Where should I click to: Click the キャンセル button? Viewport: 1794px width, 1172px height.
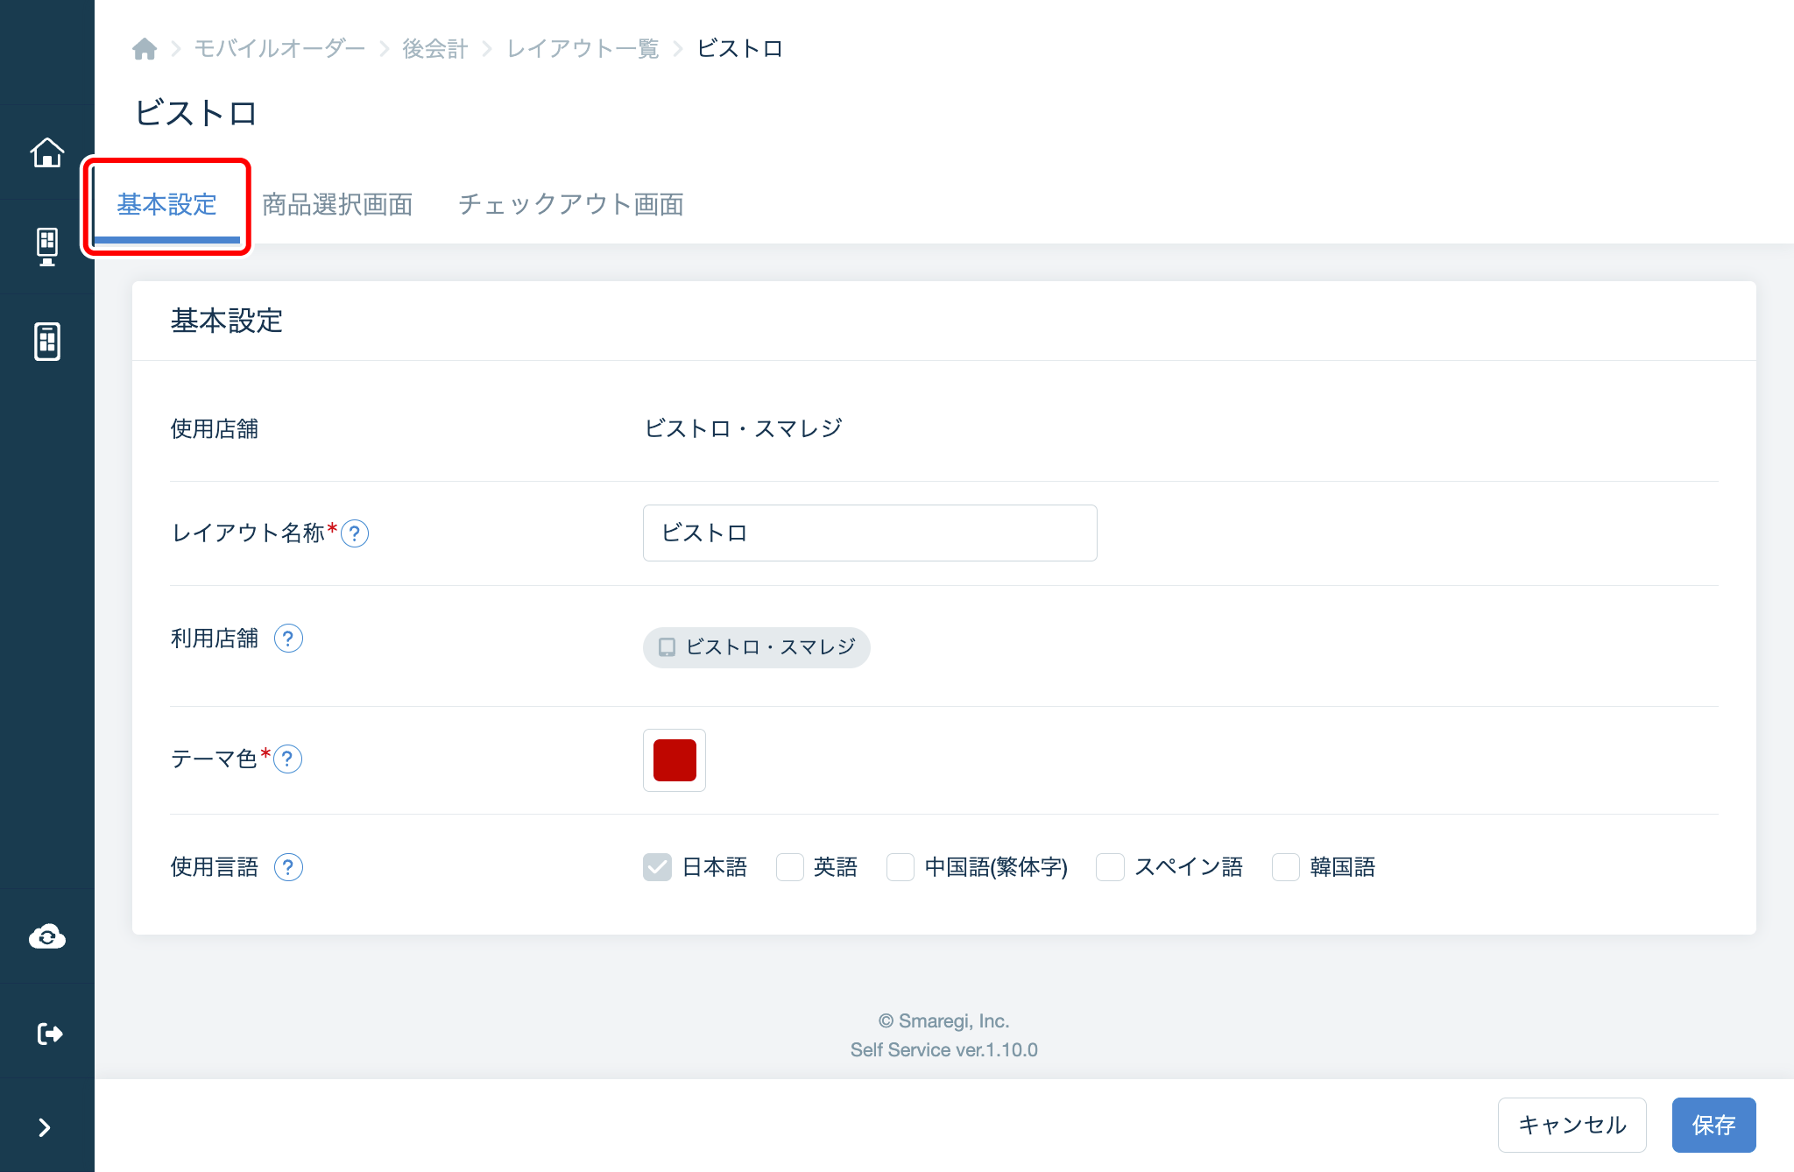(x=1572, y=1125)
